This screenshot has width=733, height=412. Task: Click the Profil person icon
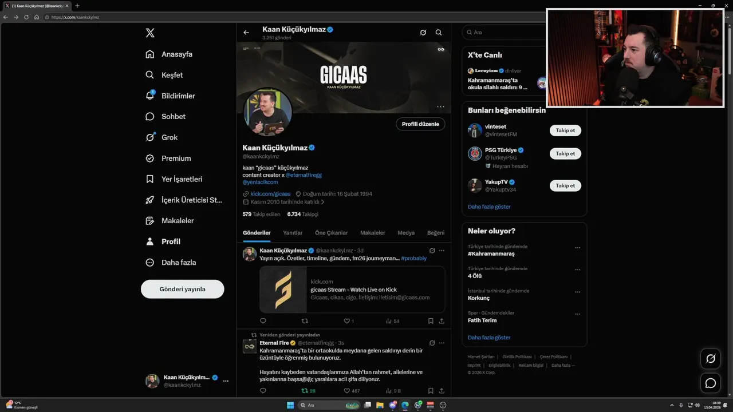(x=150, y=241)
